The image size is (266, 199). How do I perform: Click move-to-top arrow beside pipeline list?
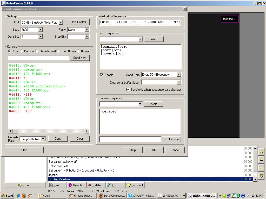pos(261,152)
